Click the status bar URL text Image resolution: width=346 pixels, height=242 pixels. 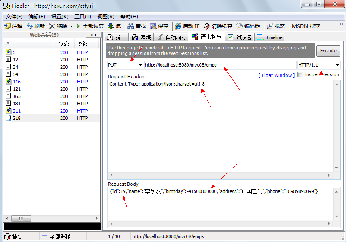pyautogui.click(x=168, y=237)
